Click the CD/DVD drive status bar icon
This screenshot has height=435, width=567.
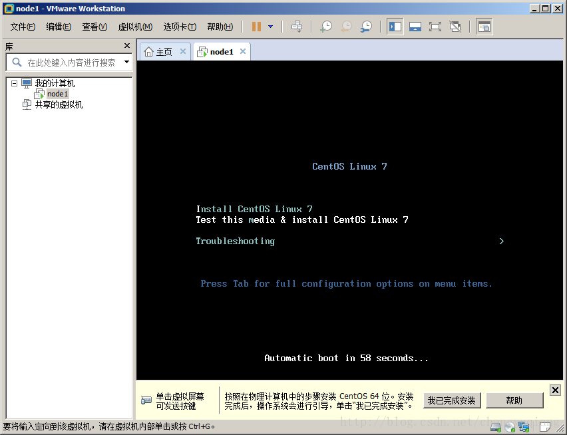510,428
